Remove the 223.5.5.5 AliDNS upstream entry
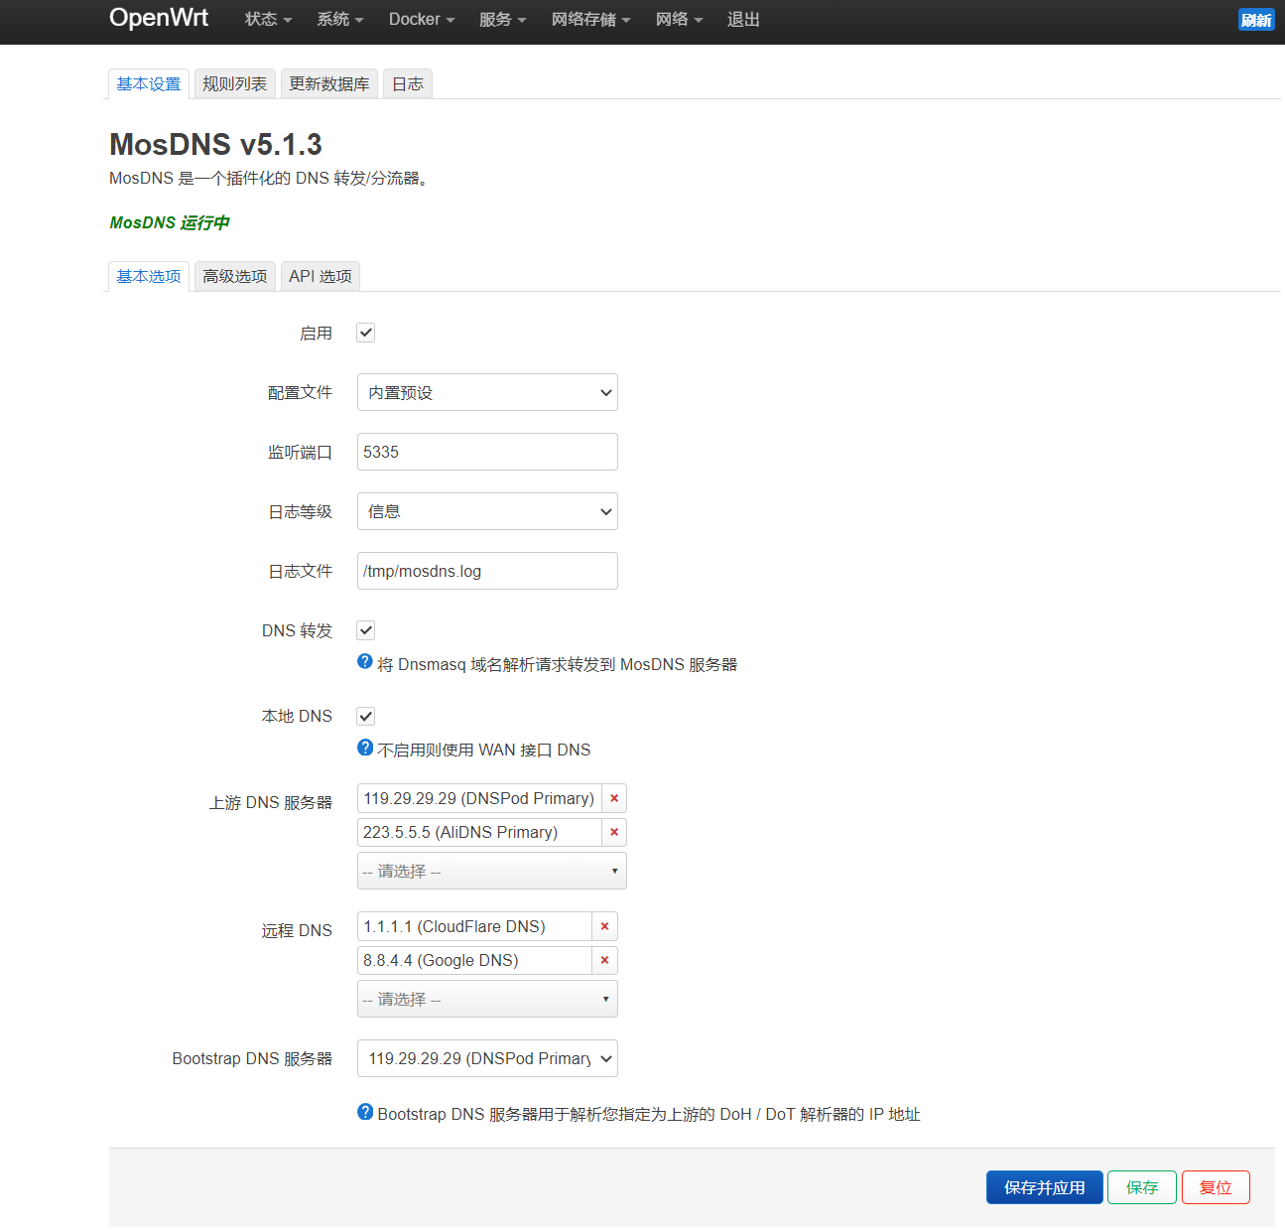 614,832
